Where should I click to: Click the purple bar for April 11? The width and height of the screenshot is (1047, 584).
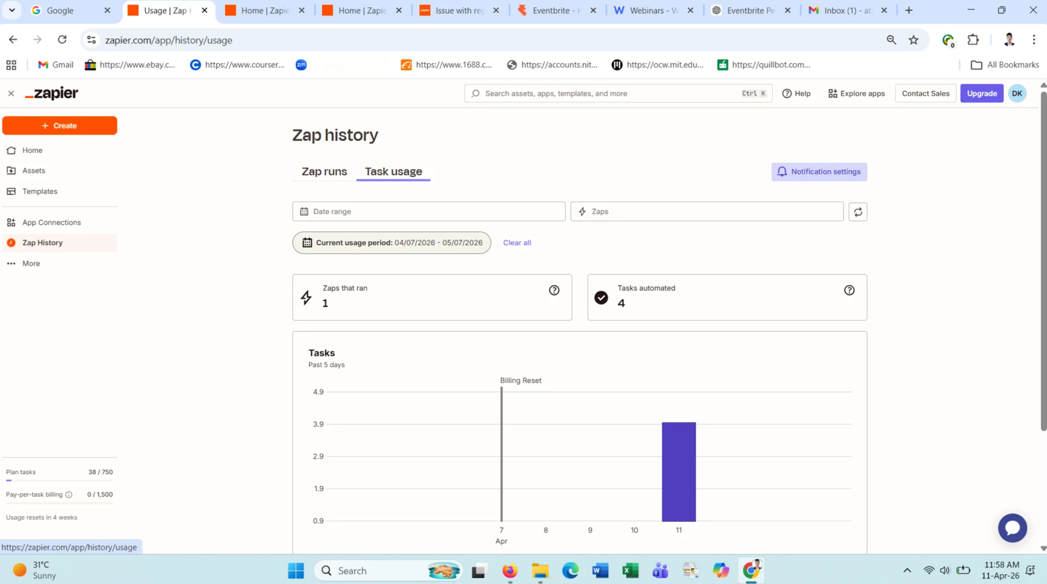point(679,471)
